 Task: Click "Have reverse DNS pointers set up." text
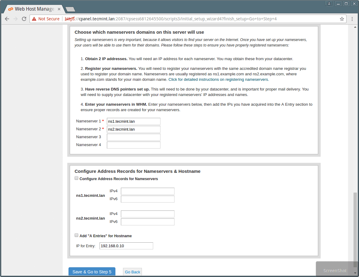coord(117,89)
